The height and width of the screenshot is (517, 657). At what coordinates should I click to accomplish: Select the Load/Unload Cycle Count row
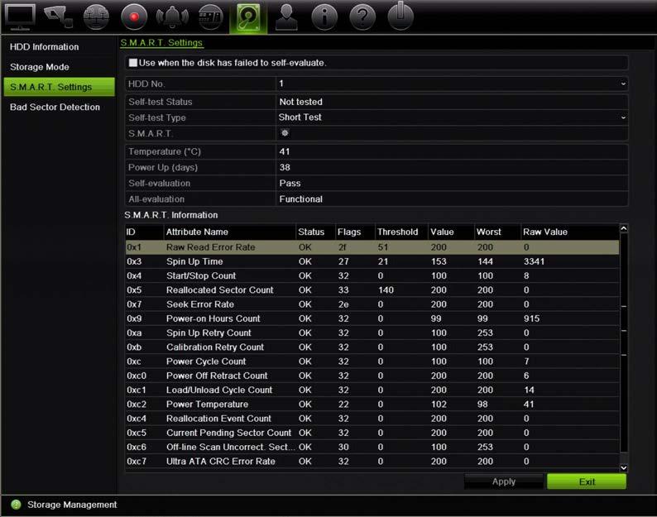(x=372, y=390)
